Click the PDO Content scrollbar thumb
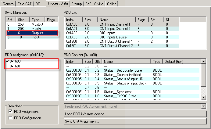This screenshot has width=211, height=129. tap(204, 75)
